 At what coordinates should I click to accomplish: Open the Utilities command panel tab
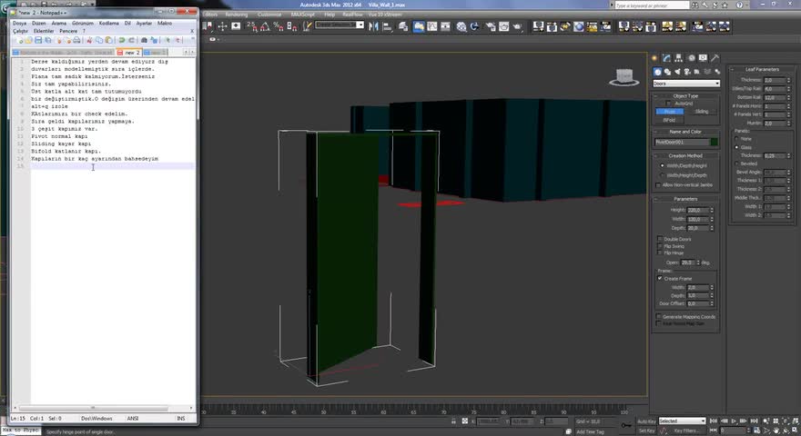[715, 58]
